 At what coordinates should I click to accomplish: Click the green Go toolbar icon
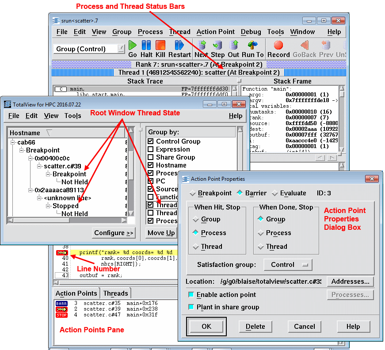(x=132, y=45)
